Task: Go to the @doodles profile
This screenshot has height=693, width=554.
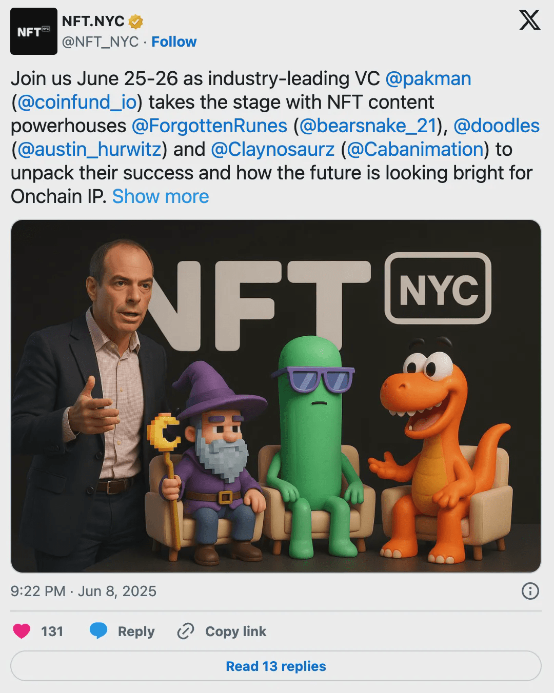Action: pyautogui.click(x=497, y=126)
